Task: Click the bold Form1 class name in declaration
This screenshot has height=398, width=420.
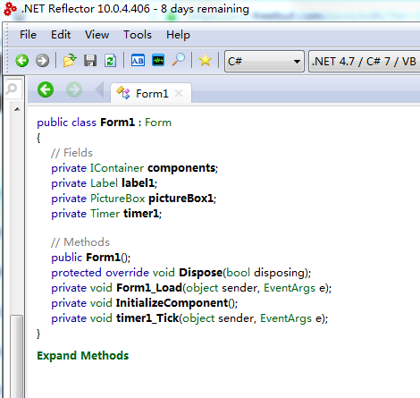Action: [x=117, y=123]
